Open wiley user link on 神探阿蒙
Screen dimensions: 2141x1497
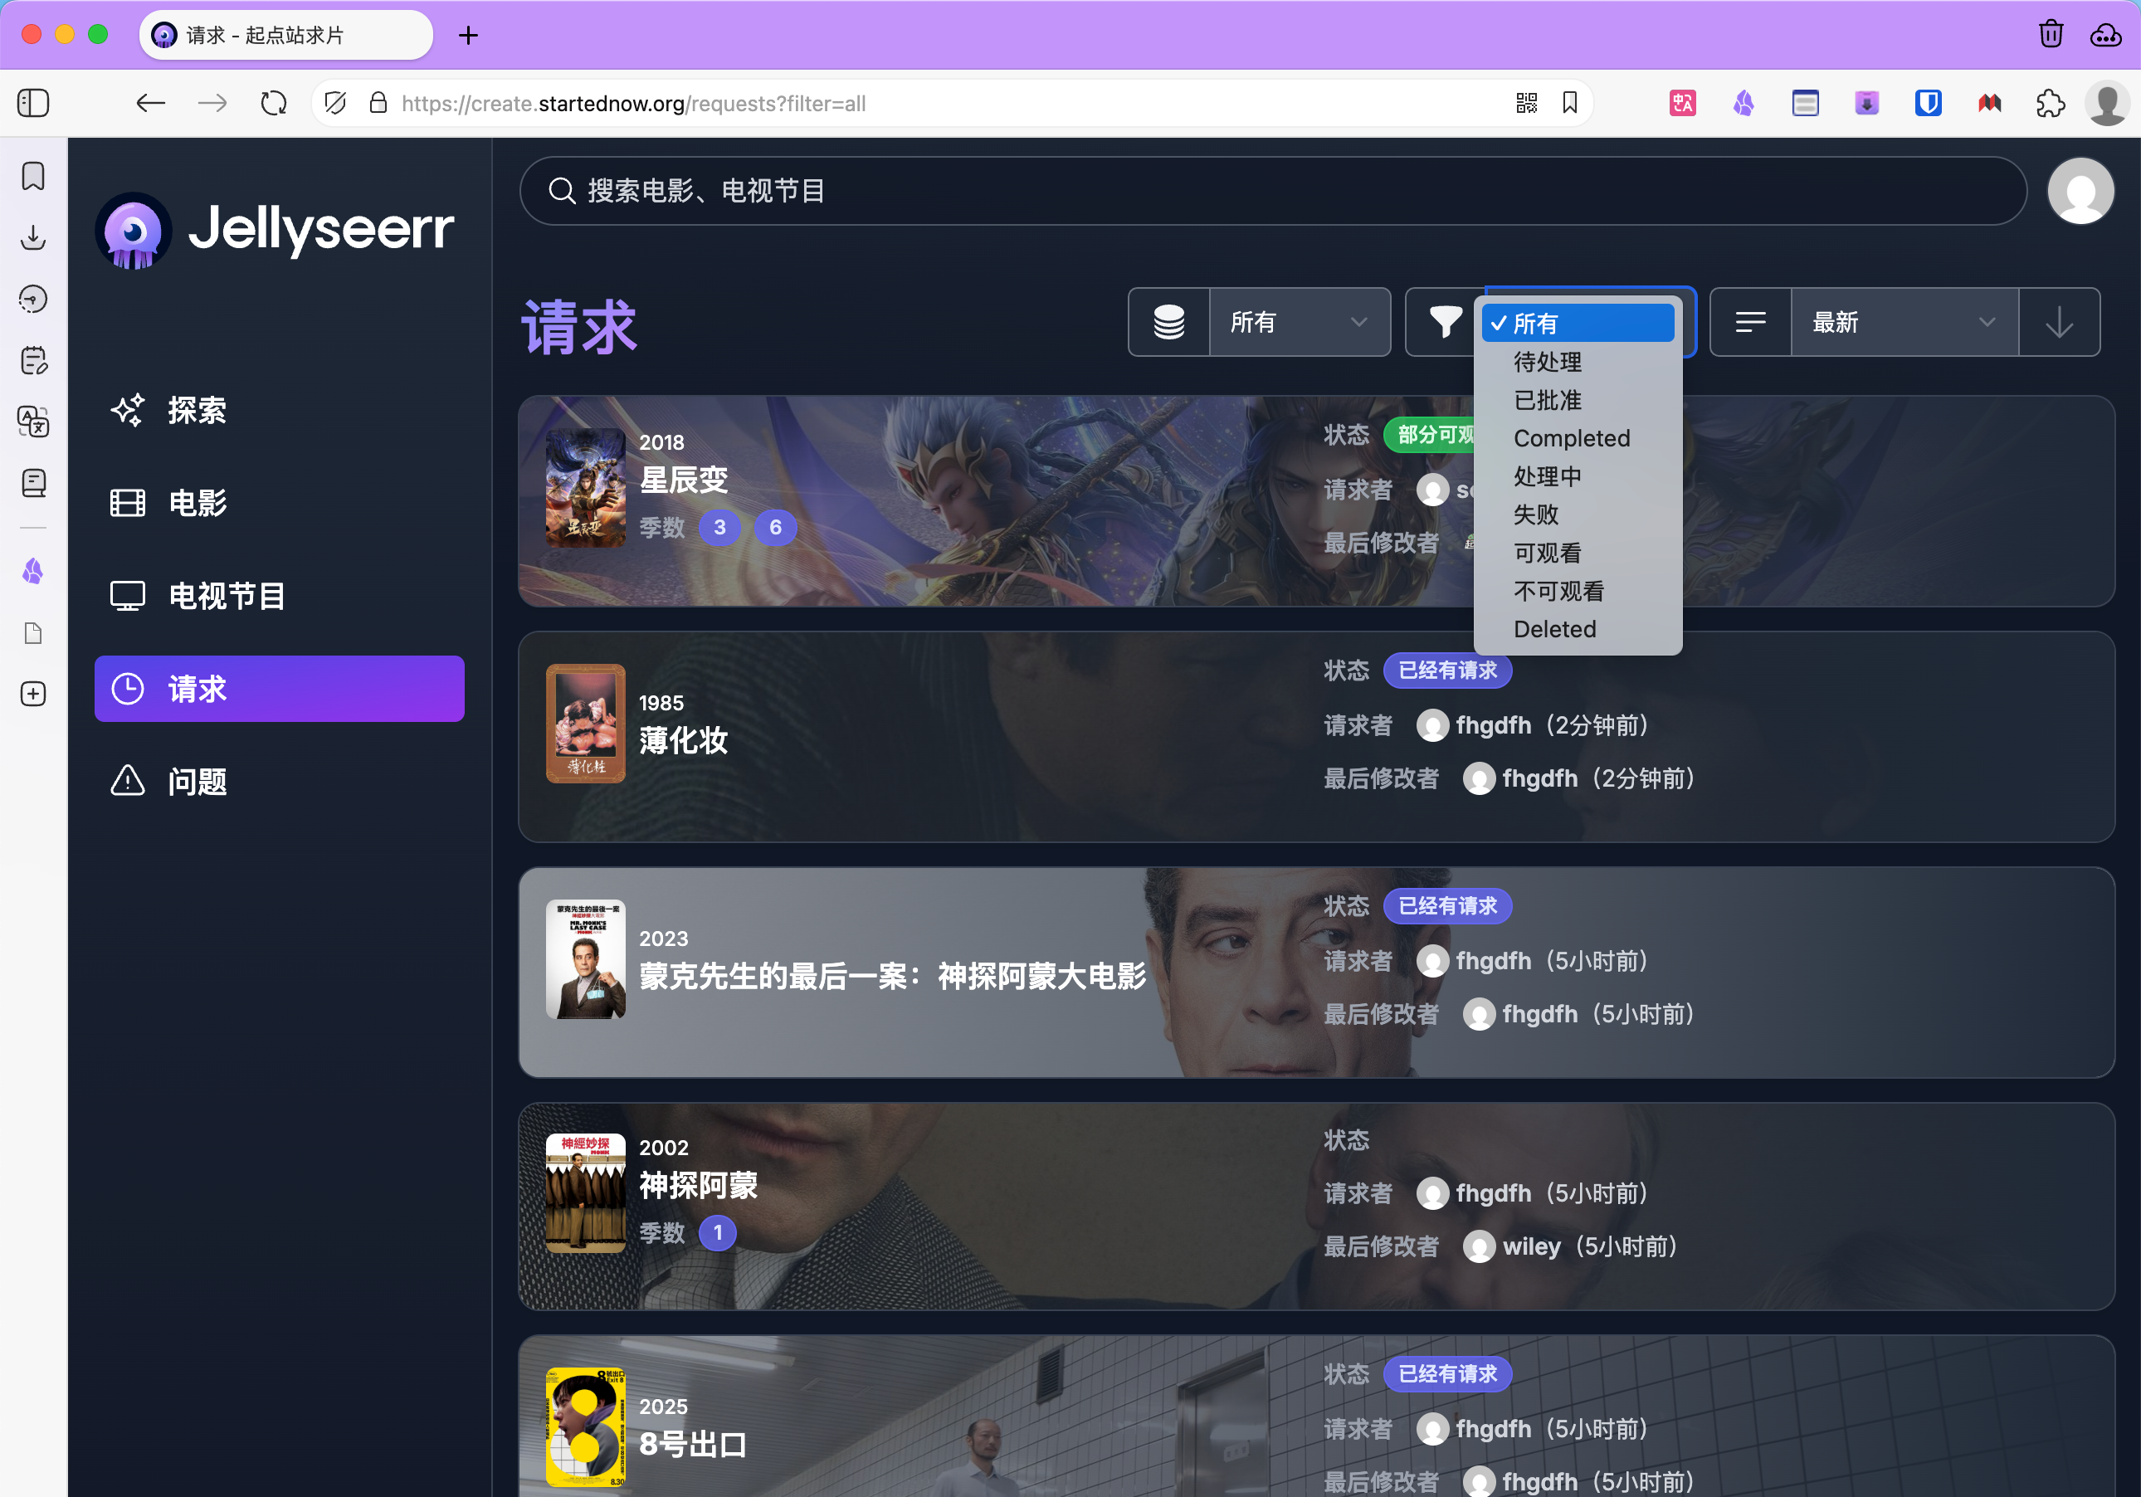(x=1531, y=1247)
